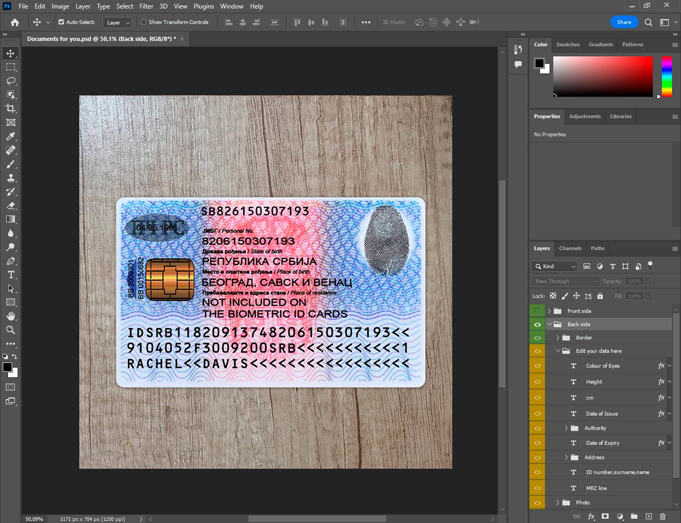Expand the Front side group

point(549,311)
